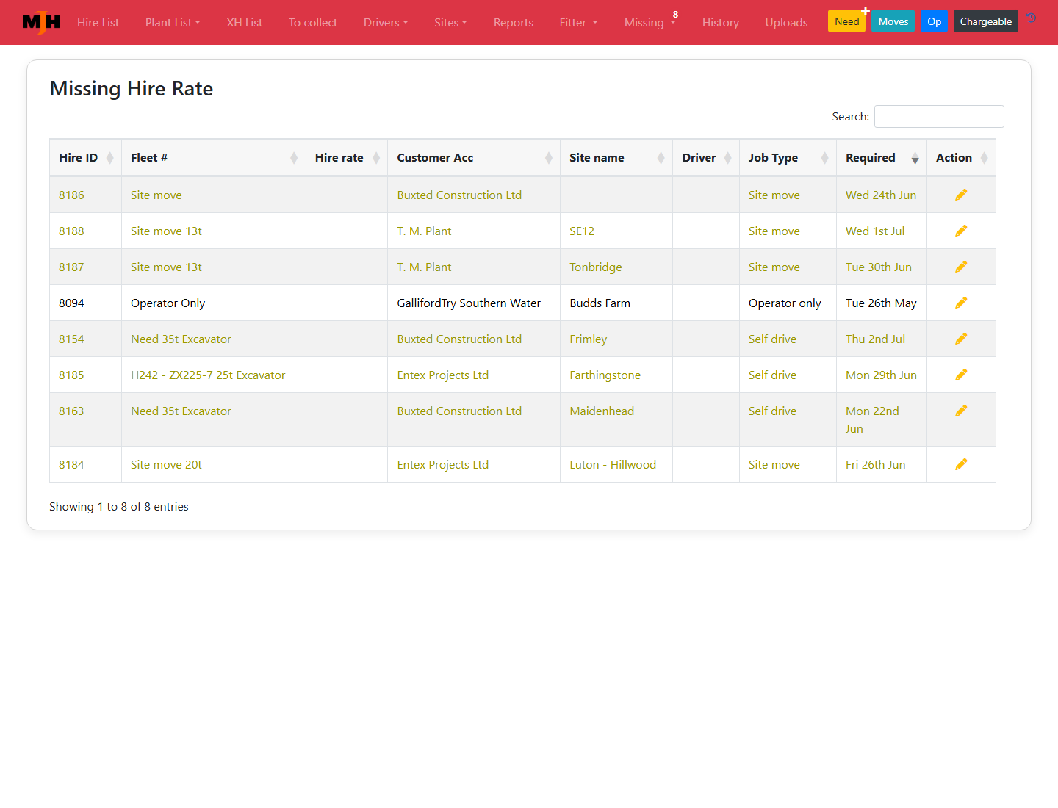1058x808 pixels.
Task: Click the Frimley site name
Action: 589,339
